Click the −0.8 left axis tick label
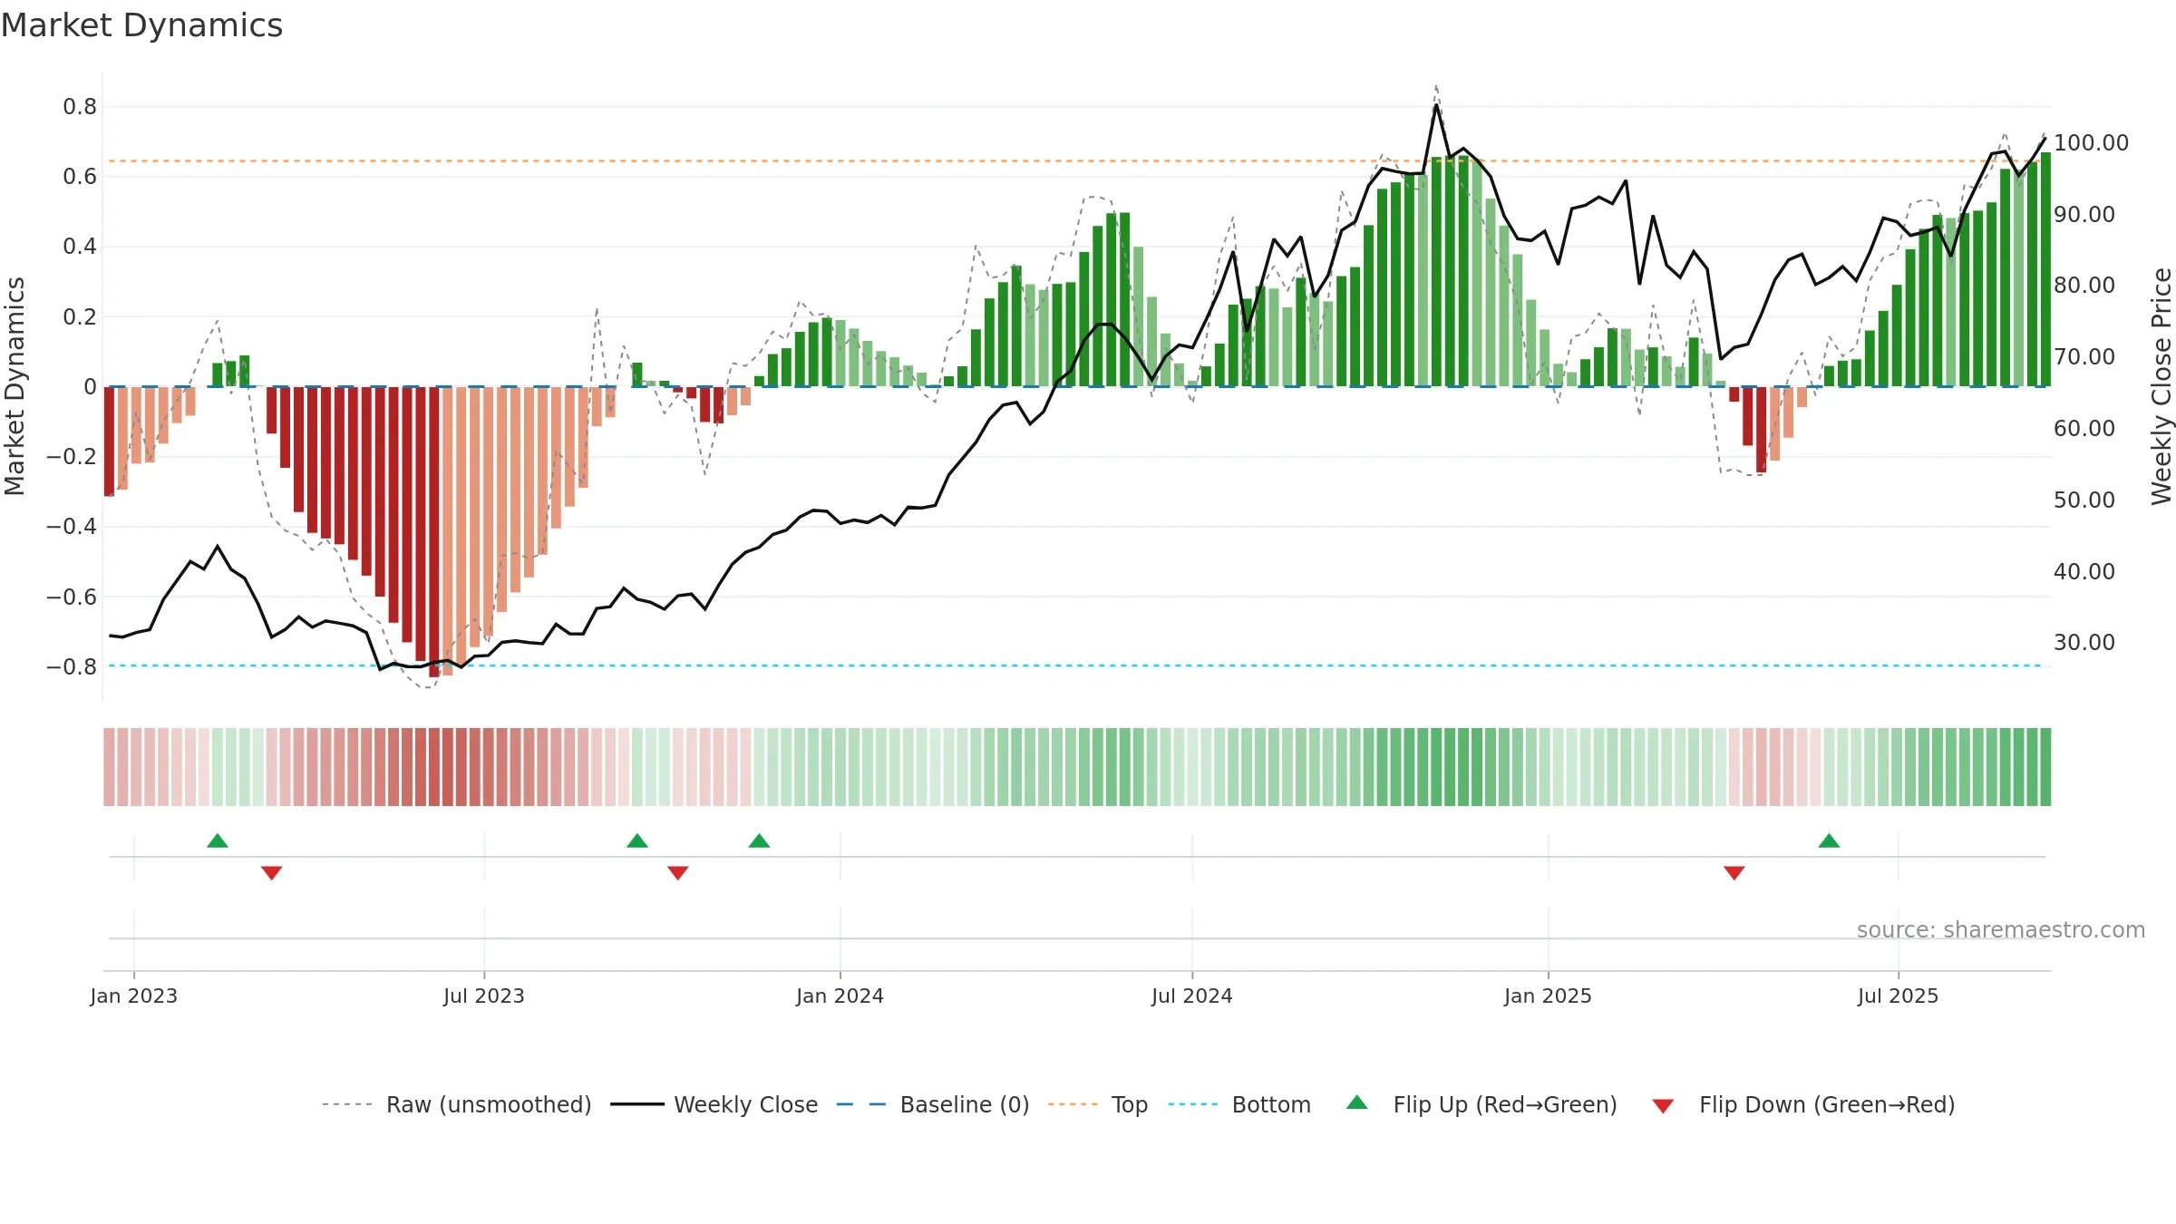The height and width of the screenshot is (1224, 2176). click(x=72, y=666)
